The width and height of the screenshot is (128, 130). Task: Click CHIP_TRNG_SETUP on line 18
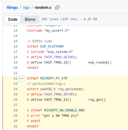point(59,57)
